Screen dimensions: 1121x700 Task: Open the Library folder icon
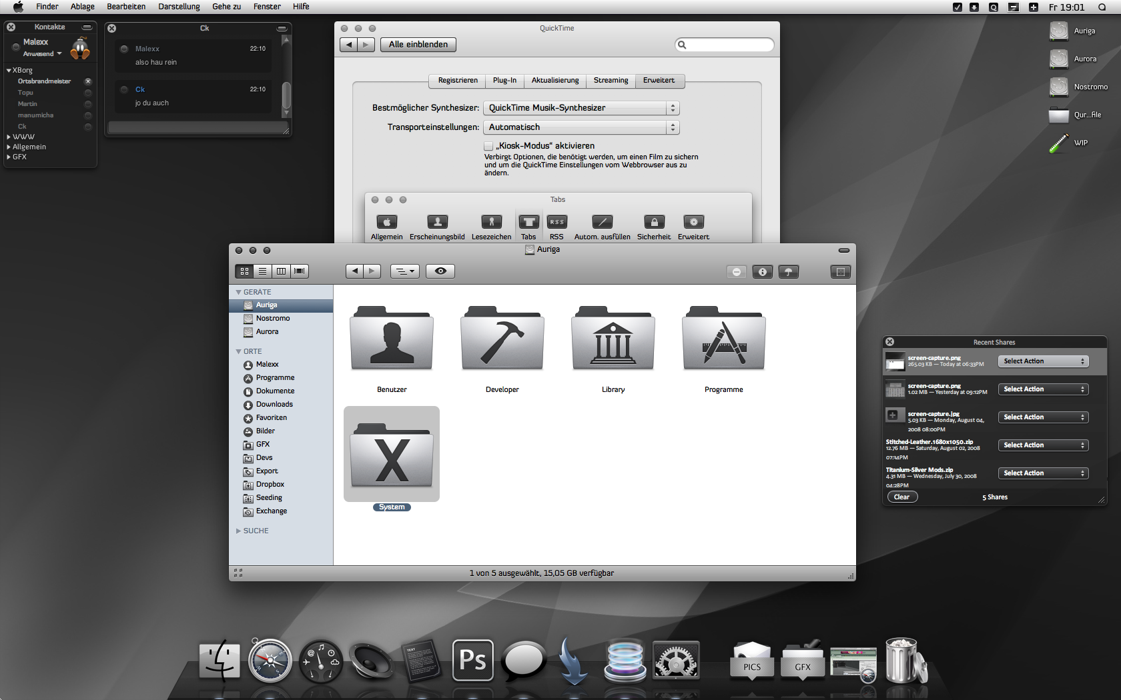pos(613,339)
